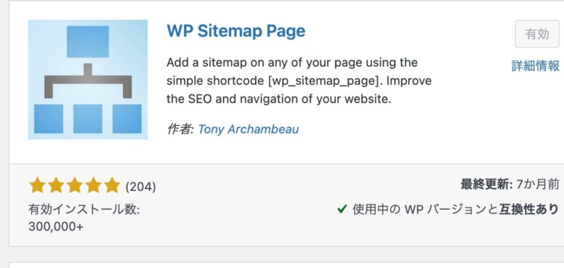Click the WP Sitemap Page plugin thumbnail
564x268 pixels.
(88, 79)
